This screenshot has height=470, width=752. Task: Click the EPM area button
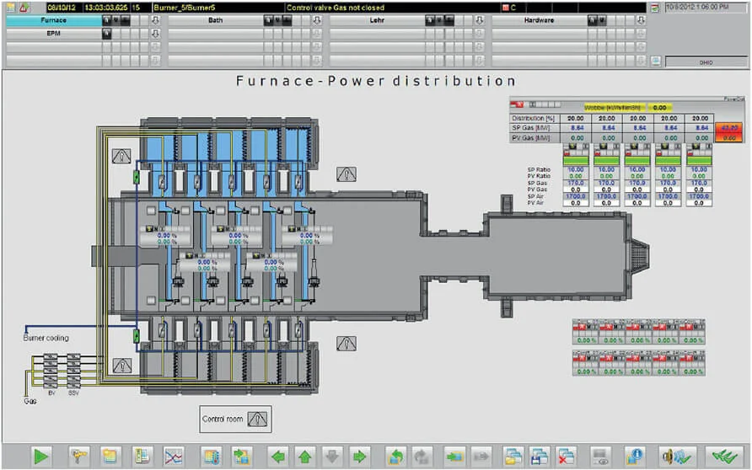pos(54,34)
